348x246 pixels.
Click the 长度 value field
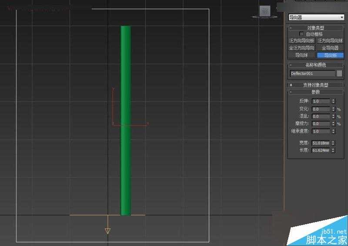coord(321,150)
